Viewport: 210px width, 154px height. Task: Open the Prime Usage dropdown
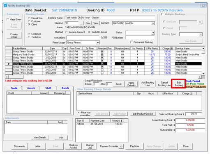(98, 43)
